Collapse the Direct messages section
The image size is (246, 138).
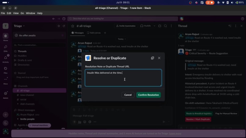coord(26,110)
